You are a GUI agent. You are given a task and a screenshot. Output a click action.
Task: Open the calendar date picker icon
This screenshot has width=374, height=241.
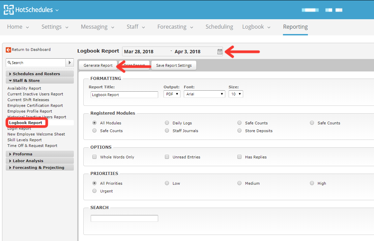coord(220,52)
